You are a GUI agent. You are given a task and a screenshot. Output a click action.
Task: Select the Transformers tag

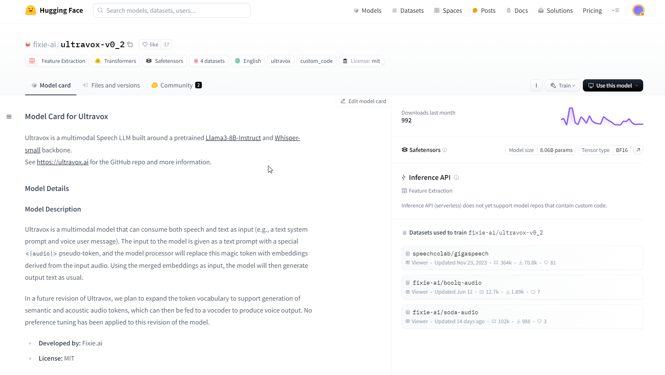[x=115, y=61]
